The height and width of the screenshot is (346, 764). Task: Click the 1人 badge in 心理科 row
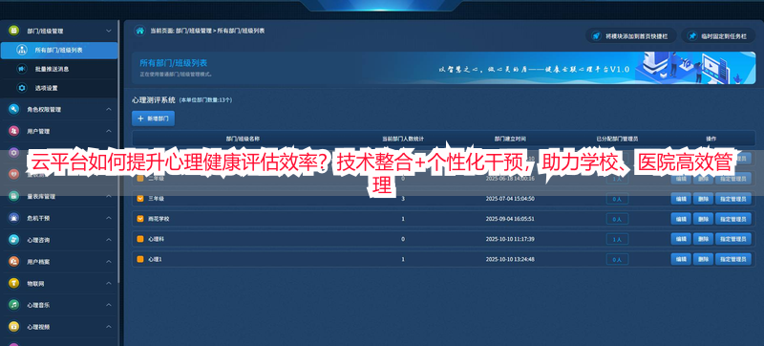pyautogui.click(x=617, y=239)
